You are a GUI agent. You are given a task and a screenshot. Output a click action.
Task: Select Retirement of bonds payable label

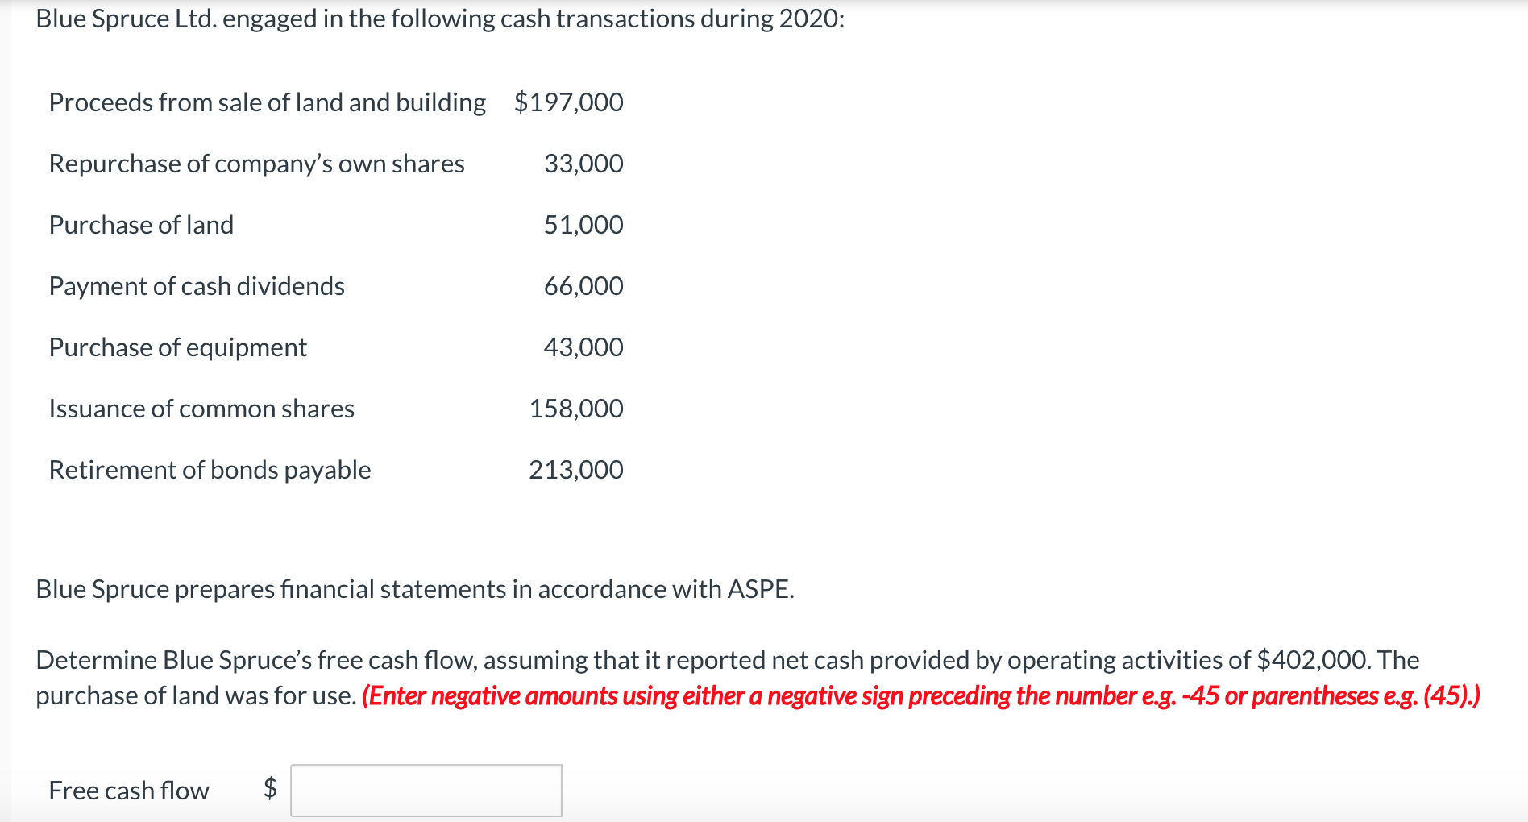click(x=210, y=470)
